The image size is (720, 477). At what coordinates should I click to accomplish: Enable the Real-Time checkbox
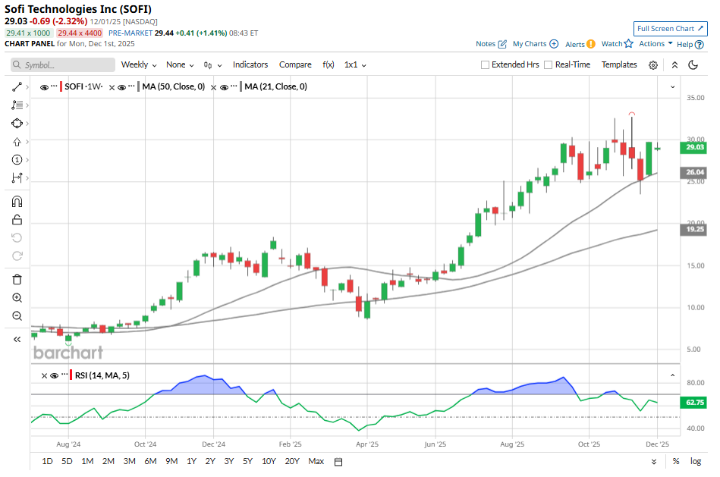pyautogui.click(x=549, y=65)
